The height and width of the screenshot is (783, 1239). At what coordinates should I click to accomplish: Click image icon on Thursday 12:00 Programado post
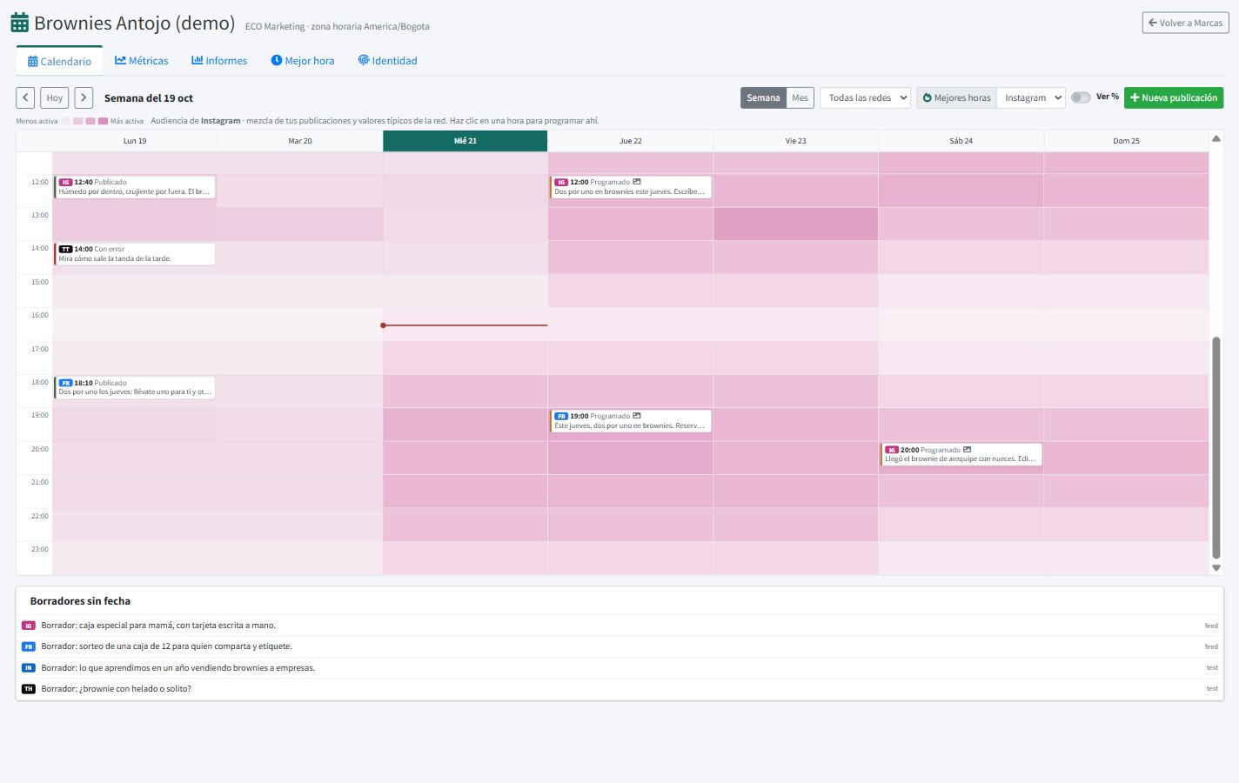(637, 182)
